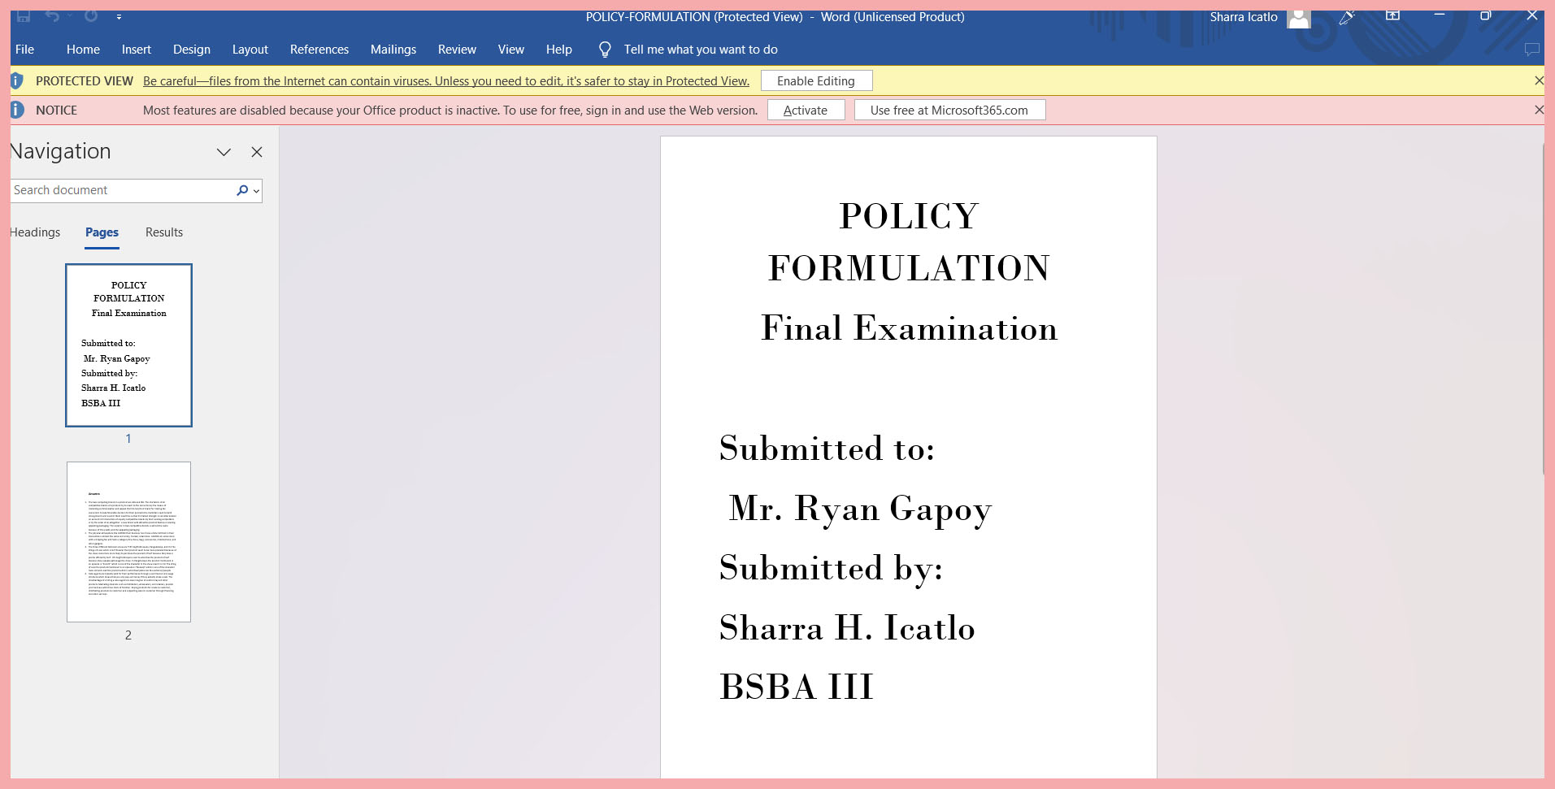
Task: Open the Comments speech bubble icon
Action: tap(1531, 50)
